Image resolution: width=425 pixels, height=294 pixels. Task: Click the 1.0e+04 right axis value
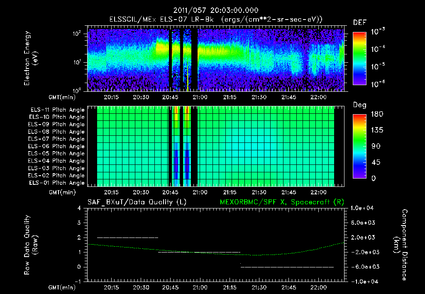pyautogui.click(x=362, y=208)
